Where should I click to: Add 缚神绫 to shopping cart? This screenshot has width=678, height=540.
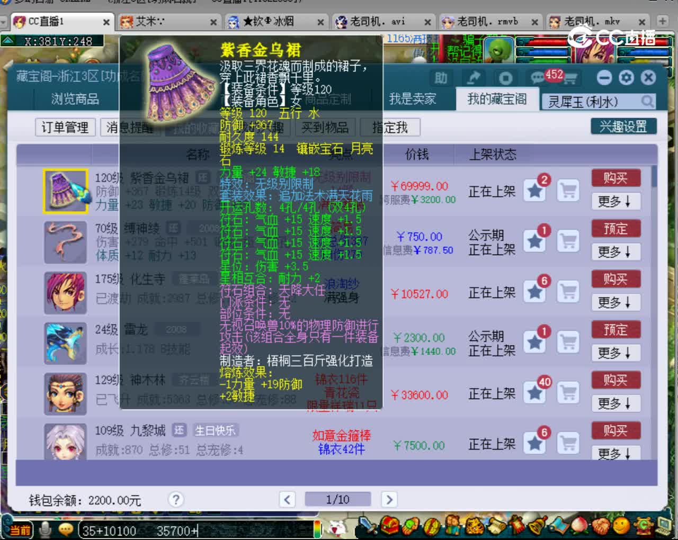click(568, 241)
